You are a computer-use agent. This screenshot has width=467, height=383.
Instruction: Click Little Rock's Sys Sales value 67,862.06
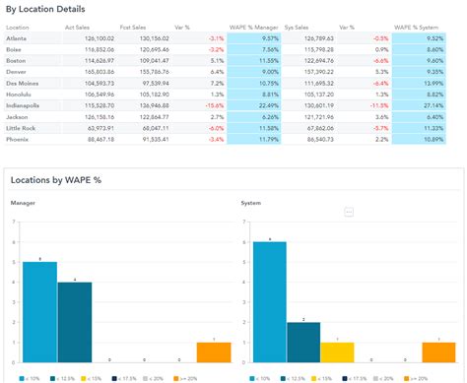[x=320, y=128]
